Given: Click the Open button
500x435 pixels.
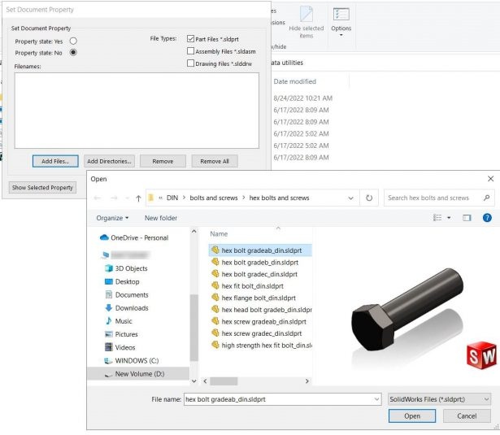Looking at the screenshot, I should click(x=412, y=415).
